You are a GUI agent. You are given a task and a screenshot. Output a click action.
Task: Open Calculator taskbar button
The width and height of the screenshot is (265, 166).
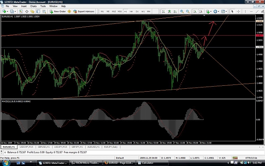[153, 163]
